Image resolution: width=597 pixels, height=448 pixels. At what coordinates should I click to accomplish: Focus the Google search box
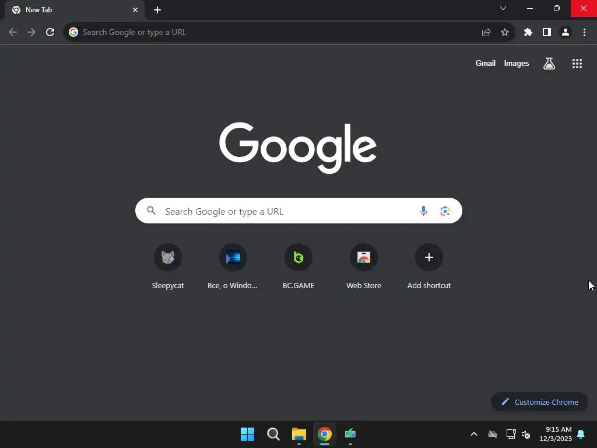[298, 211]
